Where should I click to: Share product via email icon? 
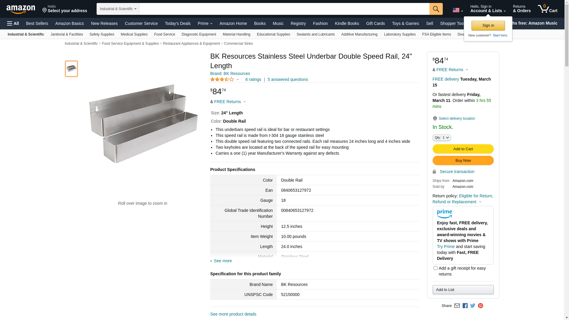click(457, 306)
